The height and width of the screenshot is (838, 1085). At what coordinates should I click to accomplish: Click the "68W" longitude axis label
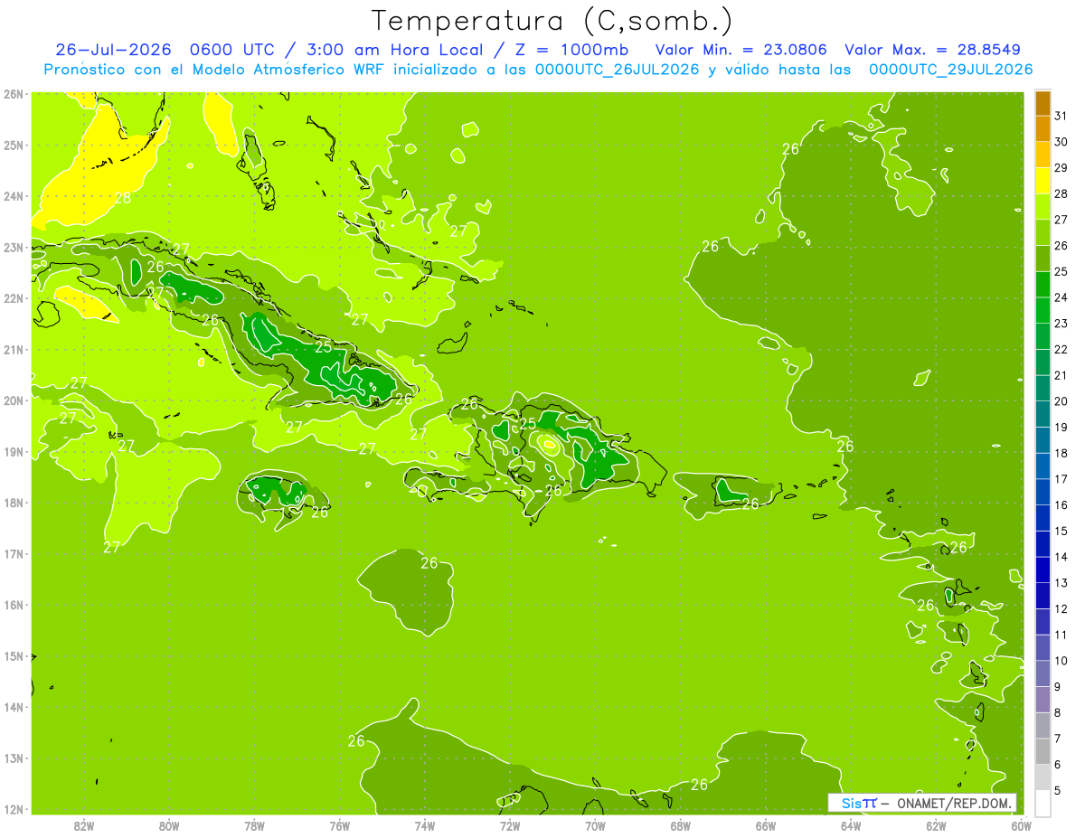pyautogui.click(x=681, y=825)
